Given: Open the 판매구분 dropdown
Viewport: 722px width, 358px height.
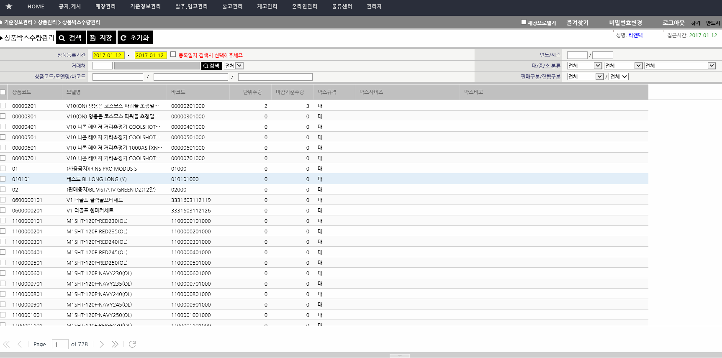Looking at the screenshot, I should coord(585,77).
